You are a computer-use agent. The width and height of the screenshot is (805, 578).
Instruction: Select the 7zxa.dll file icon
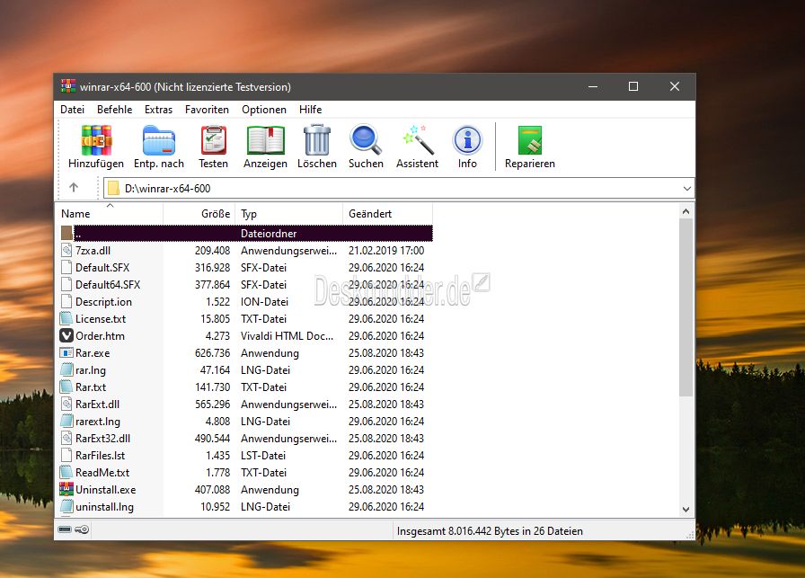[66, 250]
